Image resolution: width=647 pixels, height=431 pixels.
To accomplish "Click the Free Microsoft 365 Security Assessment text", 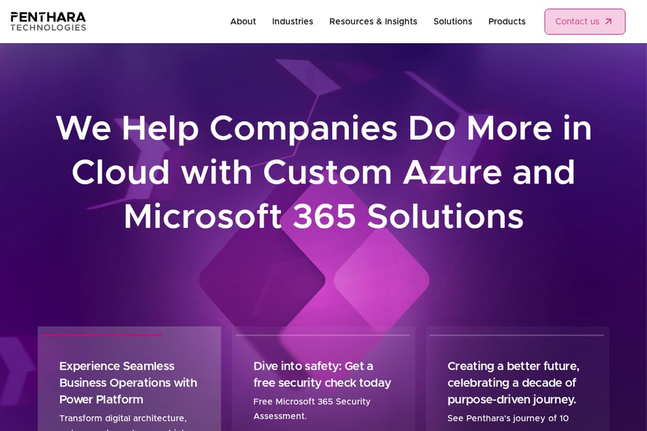I will [312, 409].
